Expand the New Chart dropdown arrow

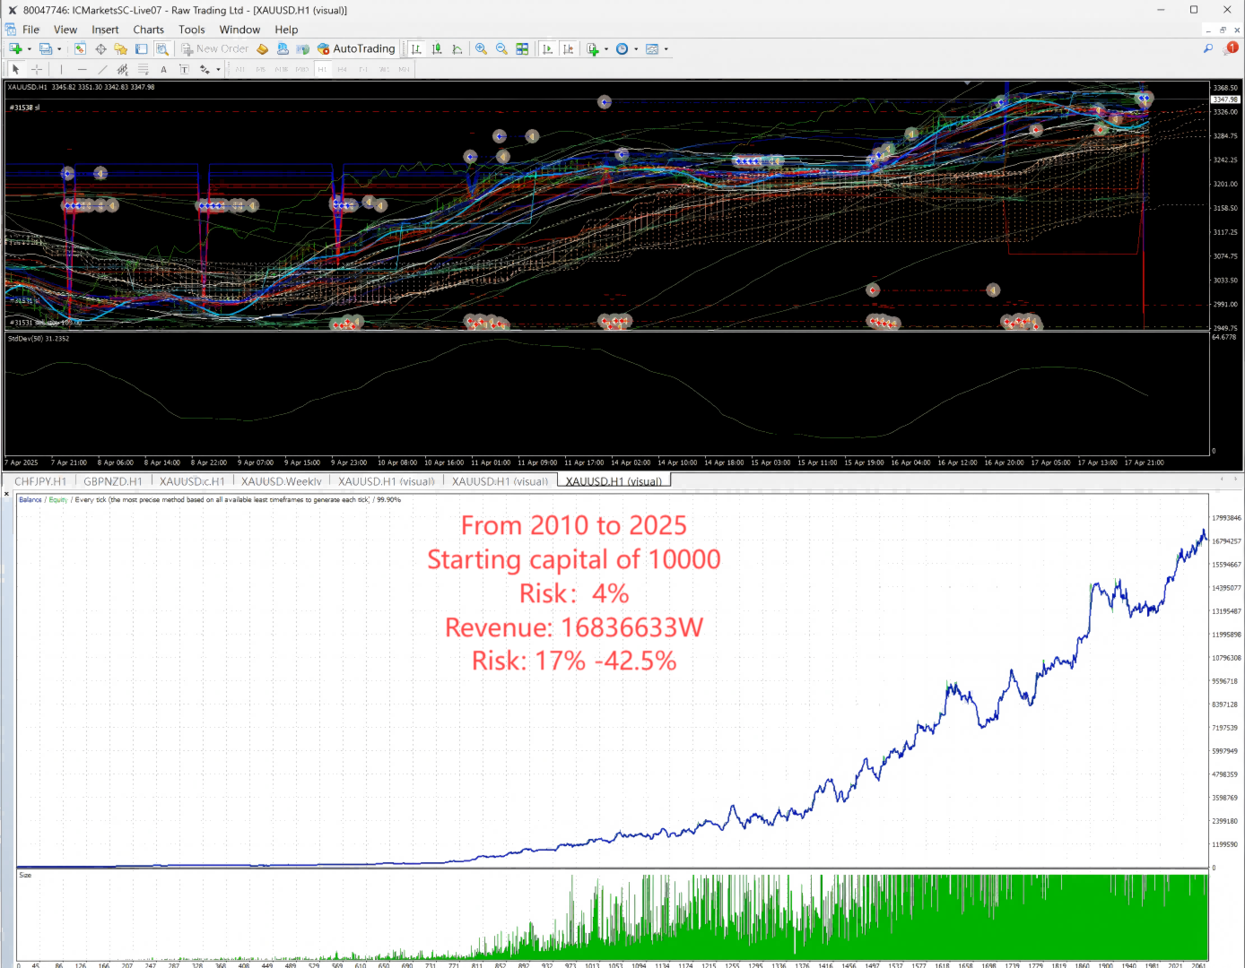(29, 49)
